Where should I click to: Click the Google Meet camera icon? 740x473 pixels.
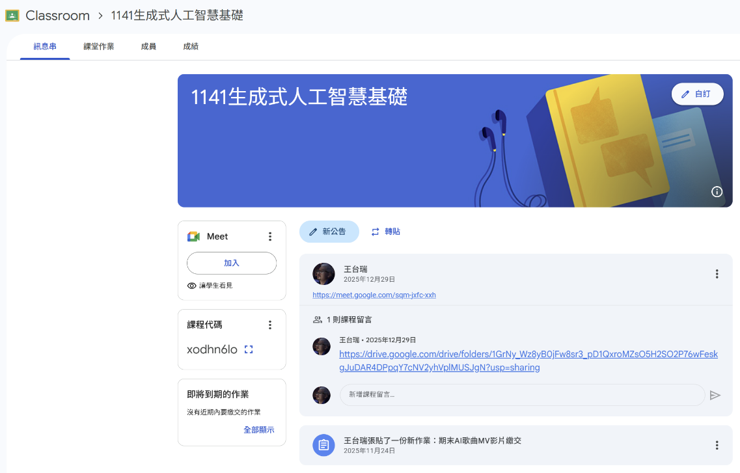click(x=193, y=236)
